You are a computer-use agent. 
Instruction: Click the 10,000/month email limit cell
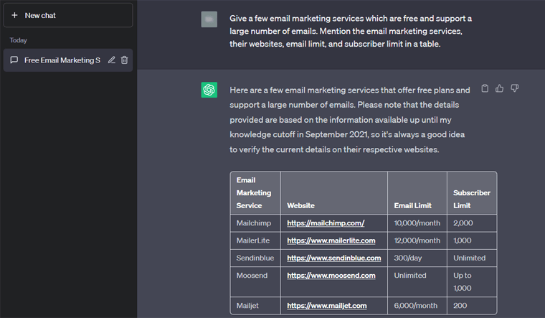click(417, 223)
